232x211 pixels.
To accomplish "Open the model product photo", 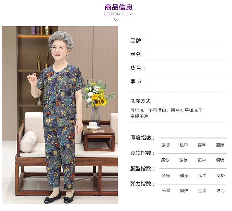I will point(60,115).
